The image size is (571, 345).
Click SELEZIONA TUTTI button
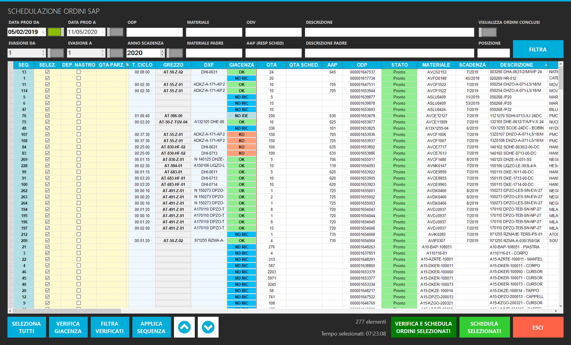pos(26,327)
